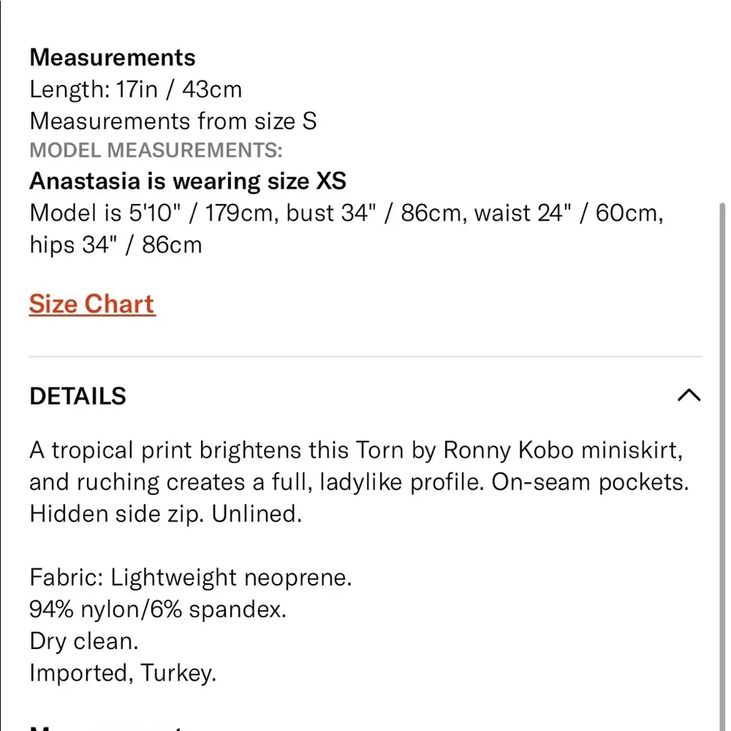The width and height of the screenshot is (731, 731).
Task: Select the Dry clean care instruction
Action: 83,641
